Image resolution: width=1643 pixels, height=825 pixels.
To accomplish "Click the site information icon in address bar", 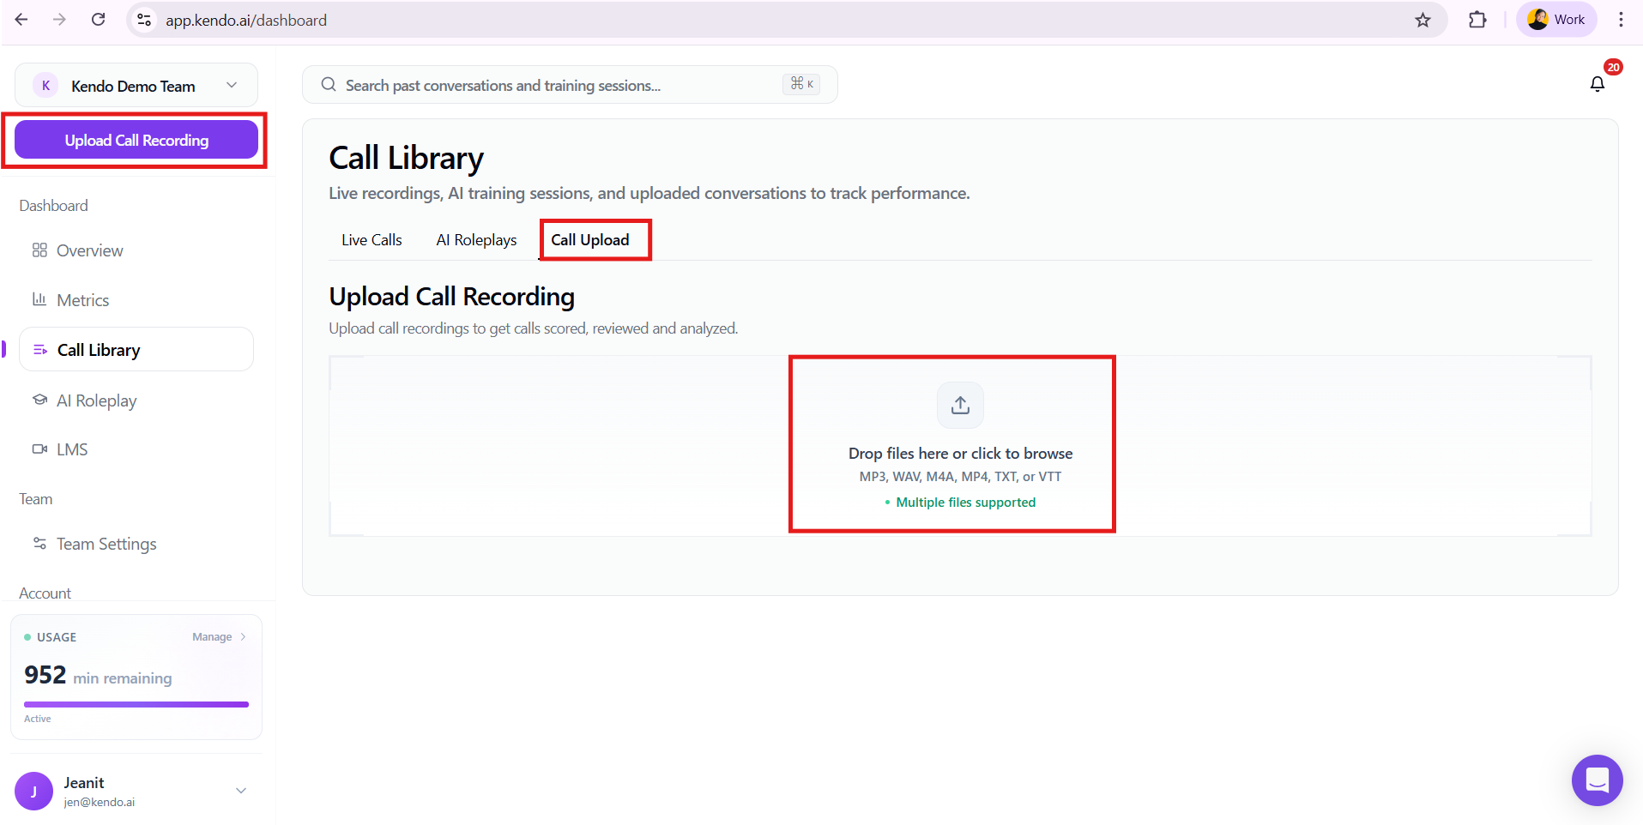I will tap(144, 20).
